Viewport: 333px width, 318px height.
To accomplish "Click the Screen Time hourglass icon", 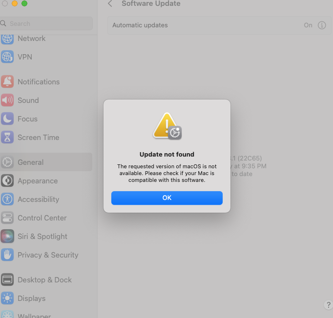I will click(x=7, y=137).
